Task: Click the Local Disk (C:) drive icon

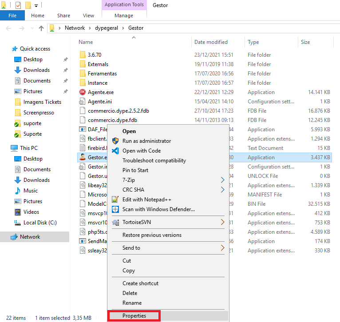Action: pos(18,223)
